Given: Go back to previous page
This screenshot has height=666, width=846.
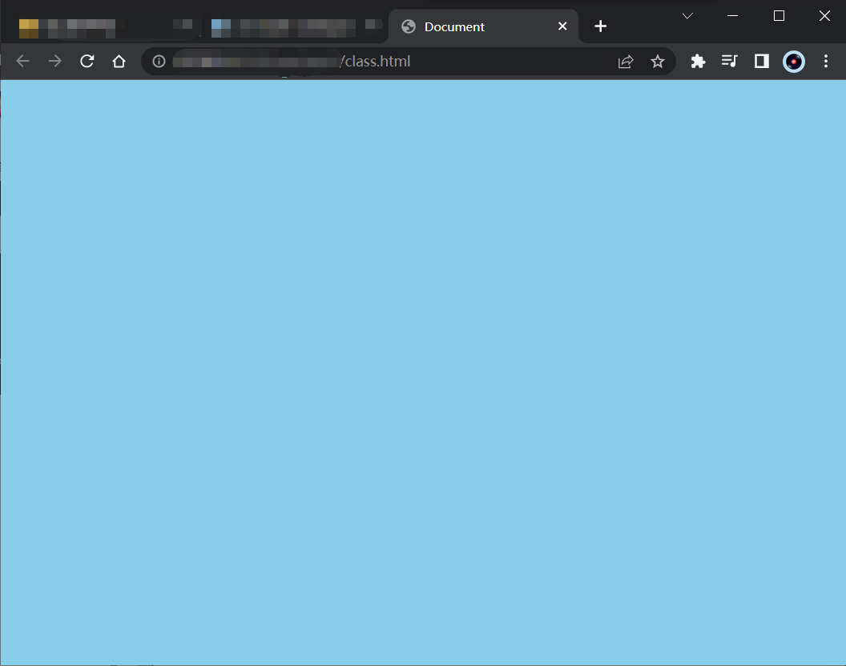Looking at the screenshot, I should [22, 61].
